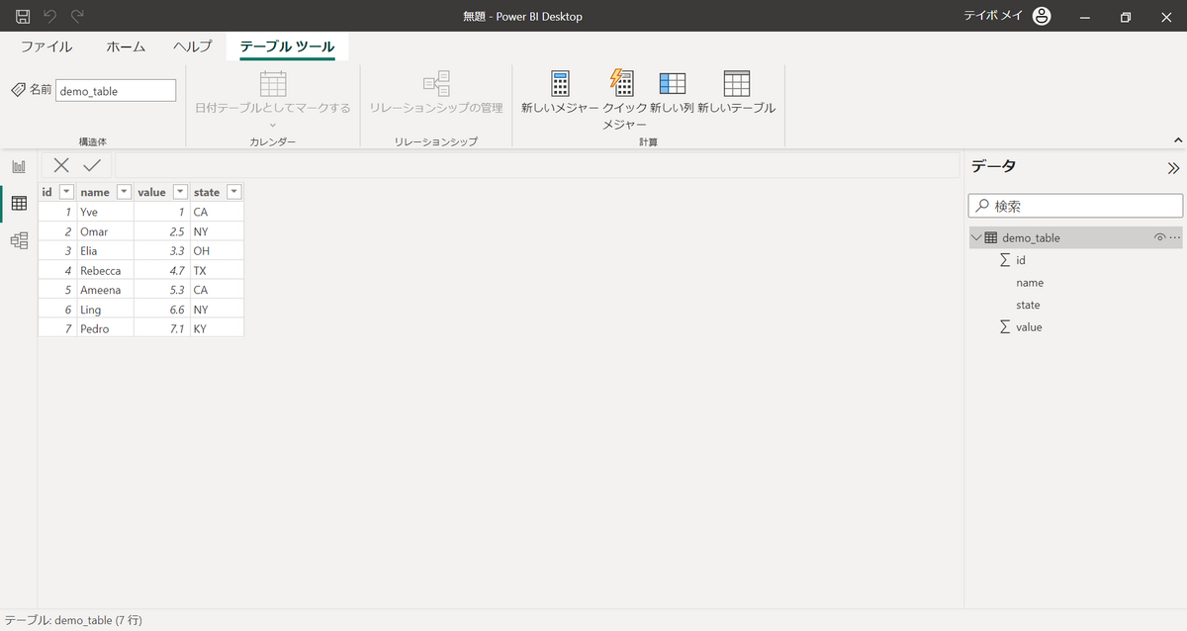Screen dimensions: 1187x631
Task: Toggle visibility of demo_table
Action: point(1157,237)
